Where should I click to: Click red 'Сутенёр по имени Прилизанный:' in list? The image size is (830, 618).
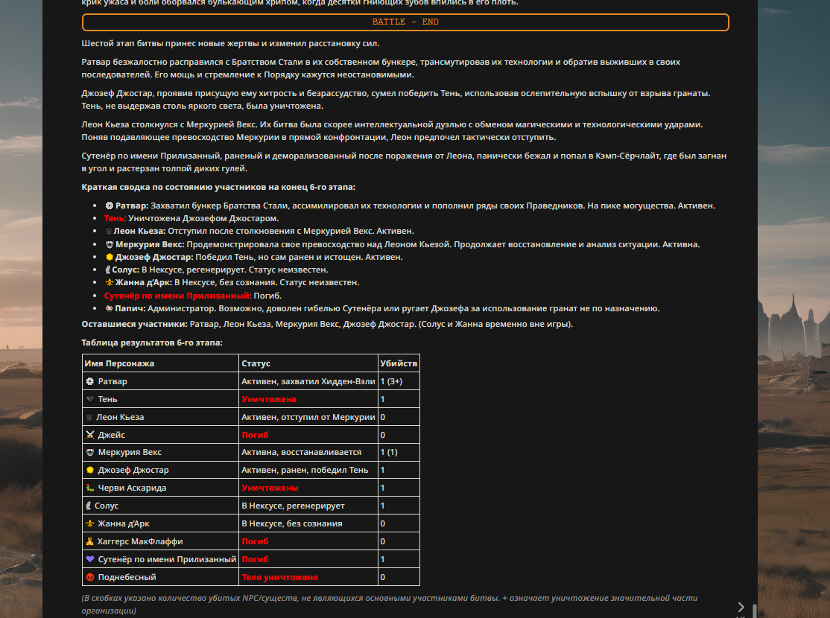pos(178,296)
